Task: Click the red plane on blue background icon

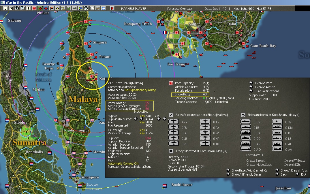Action: click(46, 8)
